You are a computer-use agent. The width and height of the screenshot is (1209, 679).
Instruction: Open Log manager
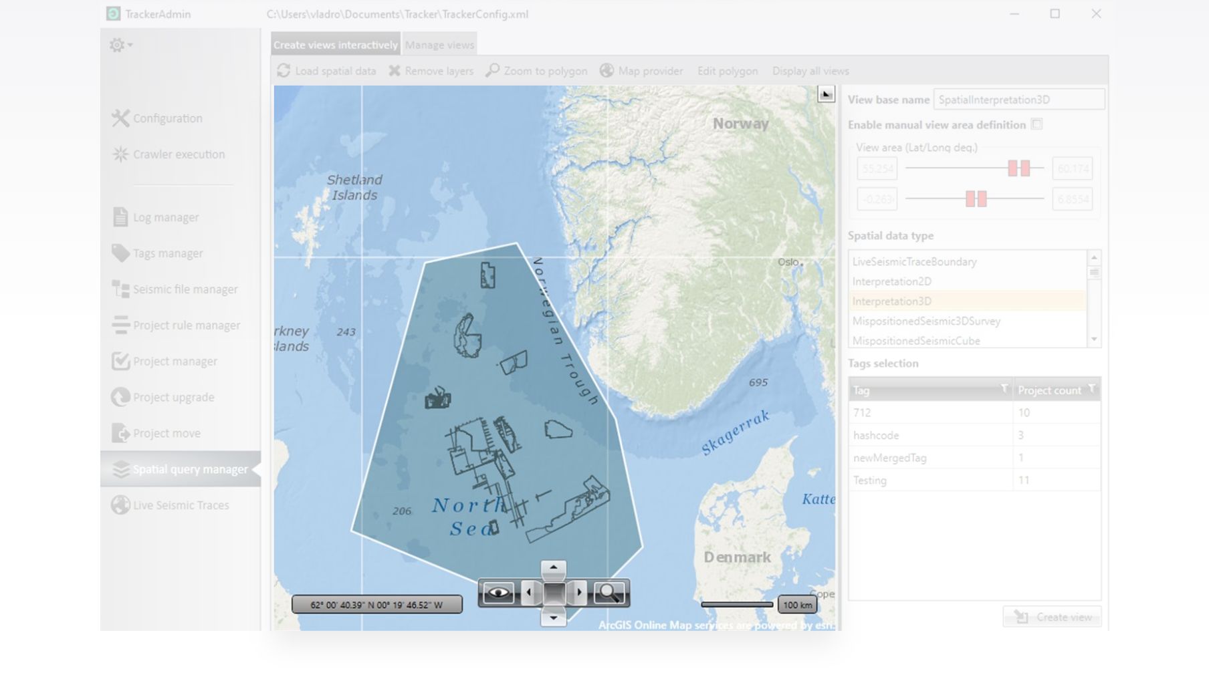(x=156, y=217)
